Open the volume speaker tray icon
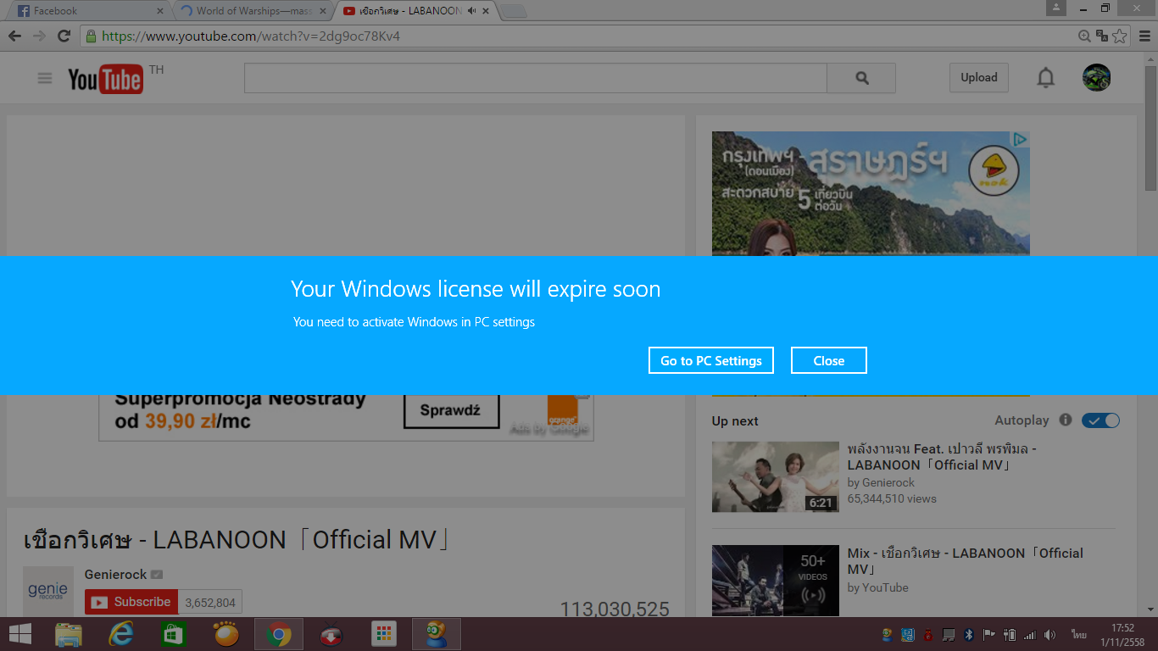The width and height of the screenshot is (1158, 651). point(1049,635)
